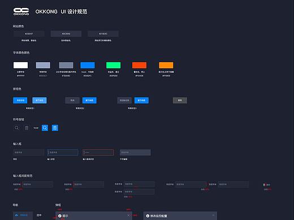Click the standalone gray disabled button
This screenshot has height=220, width=294.
[180, 100]
